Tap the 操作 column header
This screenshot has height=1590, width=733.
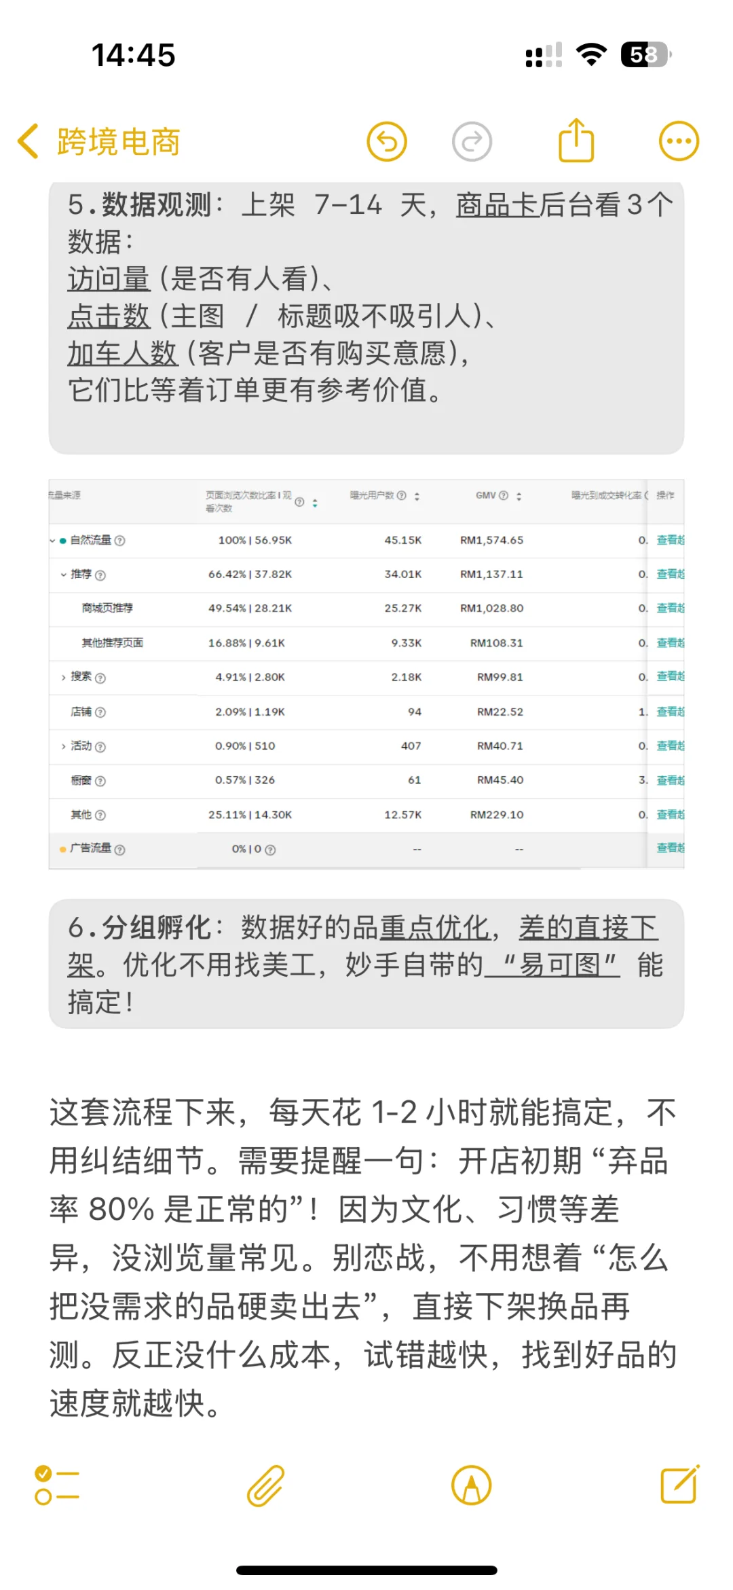[665, 496]
